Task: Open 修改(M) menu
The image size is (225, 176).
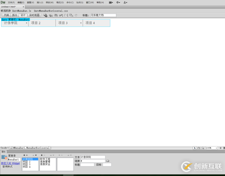Action: coord(50,2)
